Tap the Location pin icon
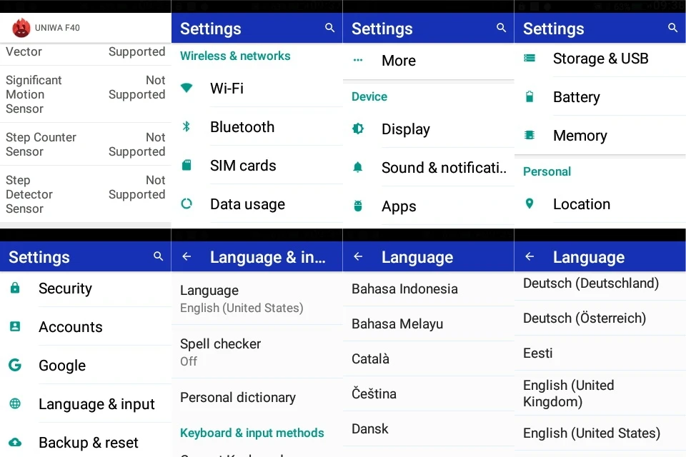 tap(530, 204)
